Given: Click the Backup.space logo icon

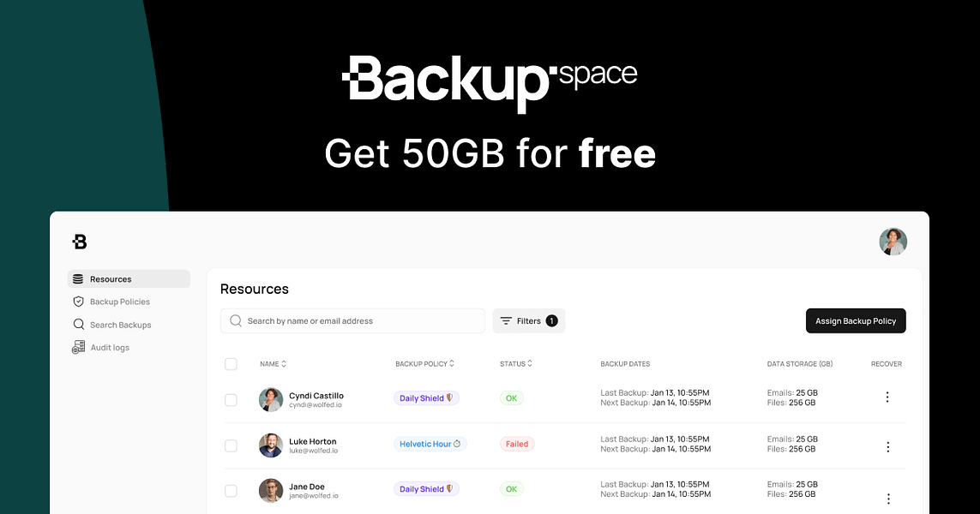Looking at the screenshot, I should coord(79,242).
